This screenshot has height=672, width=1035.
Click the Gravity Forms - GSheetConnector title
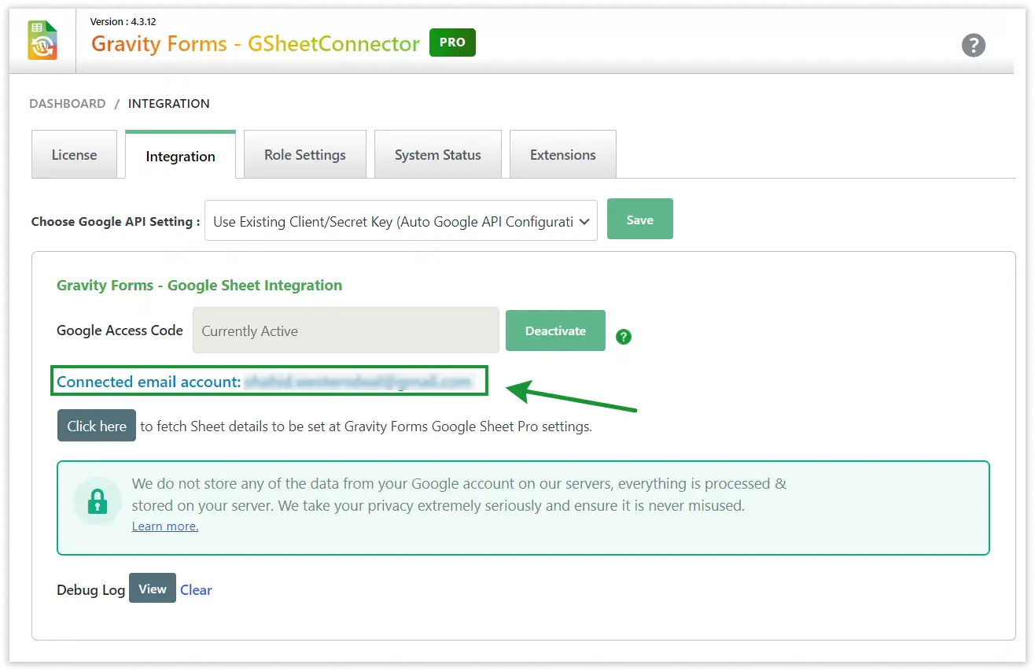point(256,44)
